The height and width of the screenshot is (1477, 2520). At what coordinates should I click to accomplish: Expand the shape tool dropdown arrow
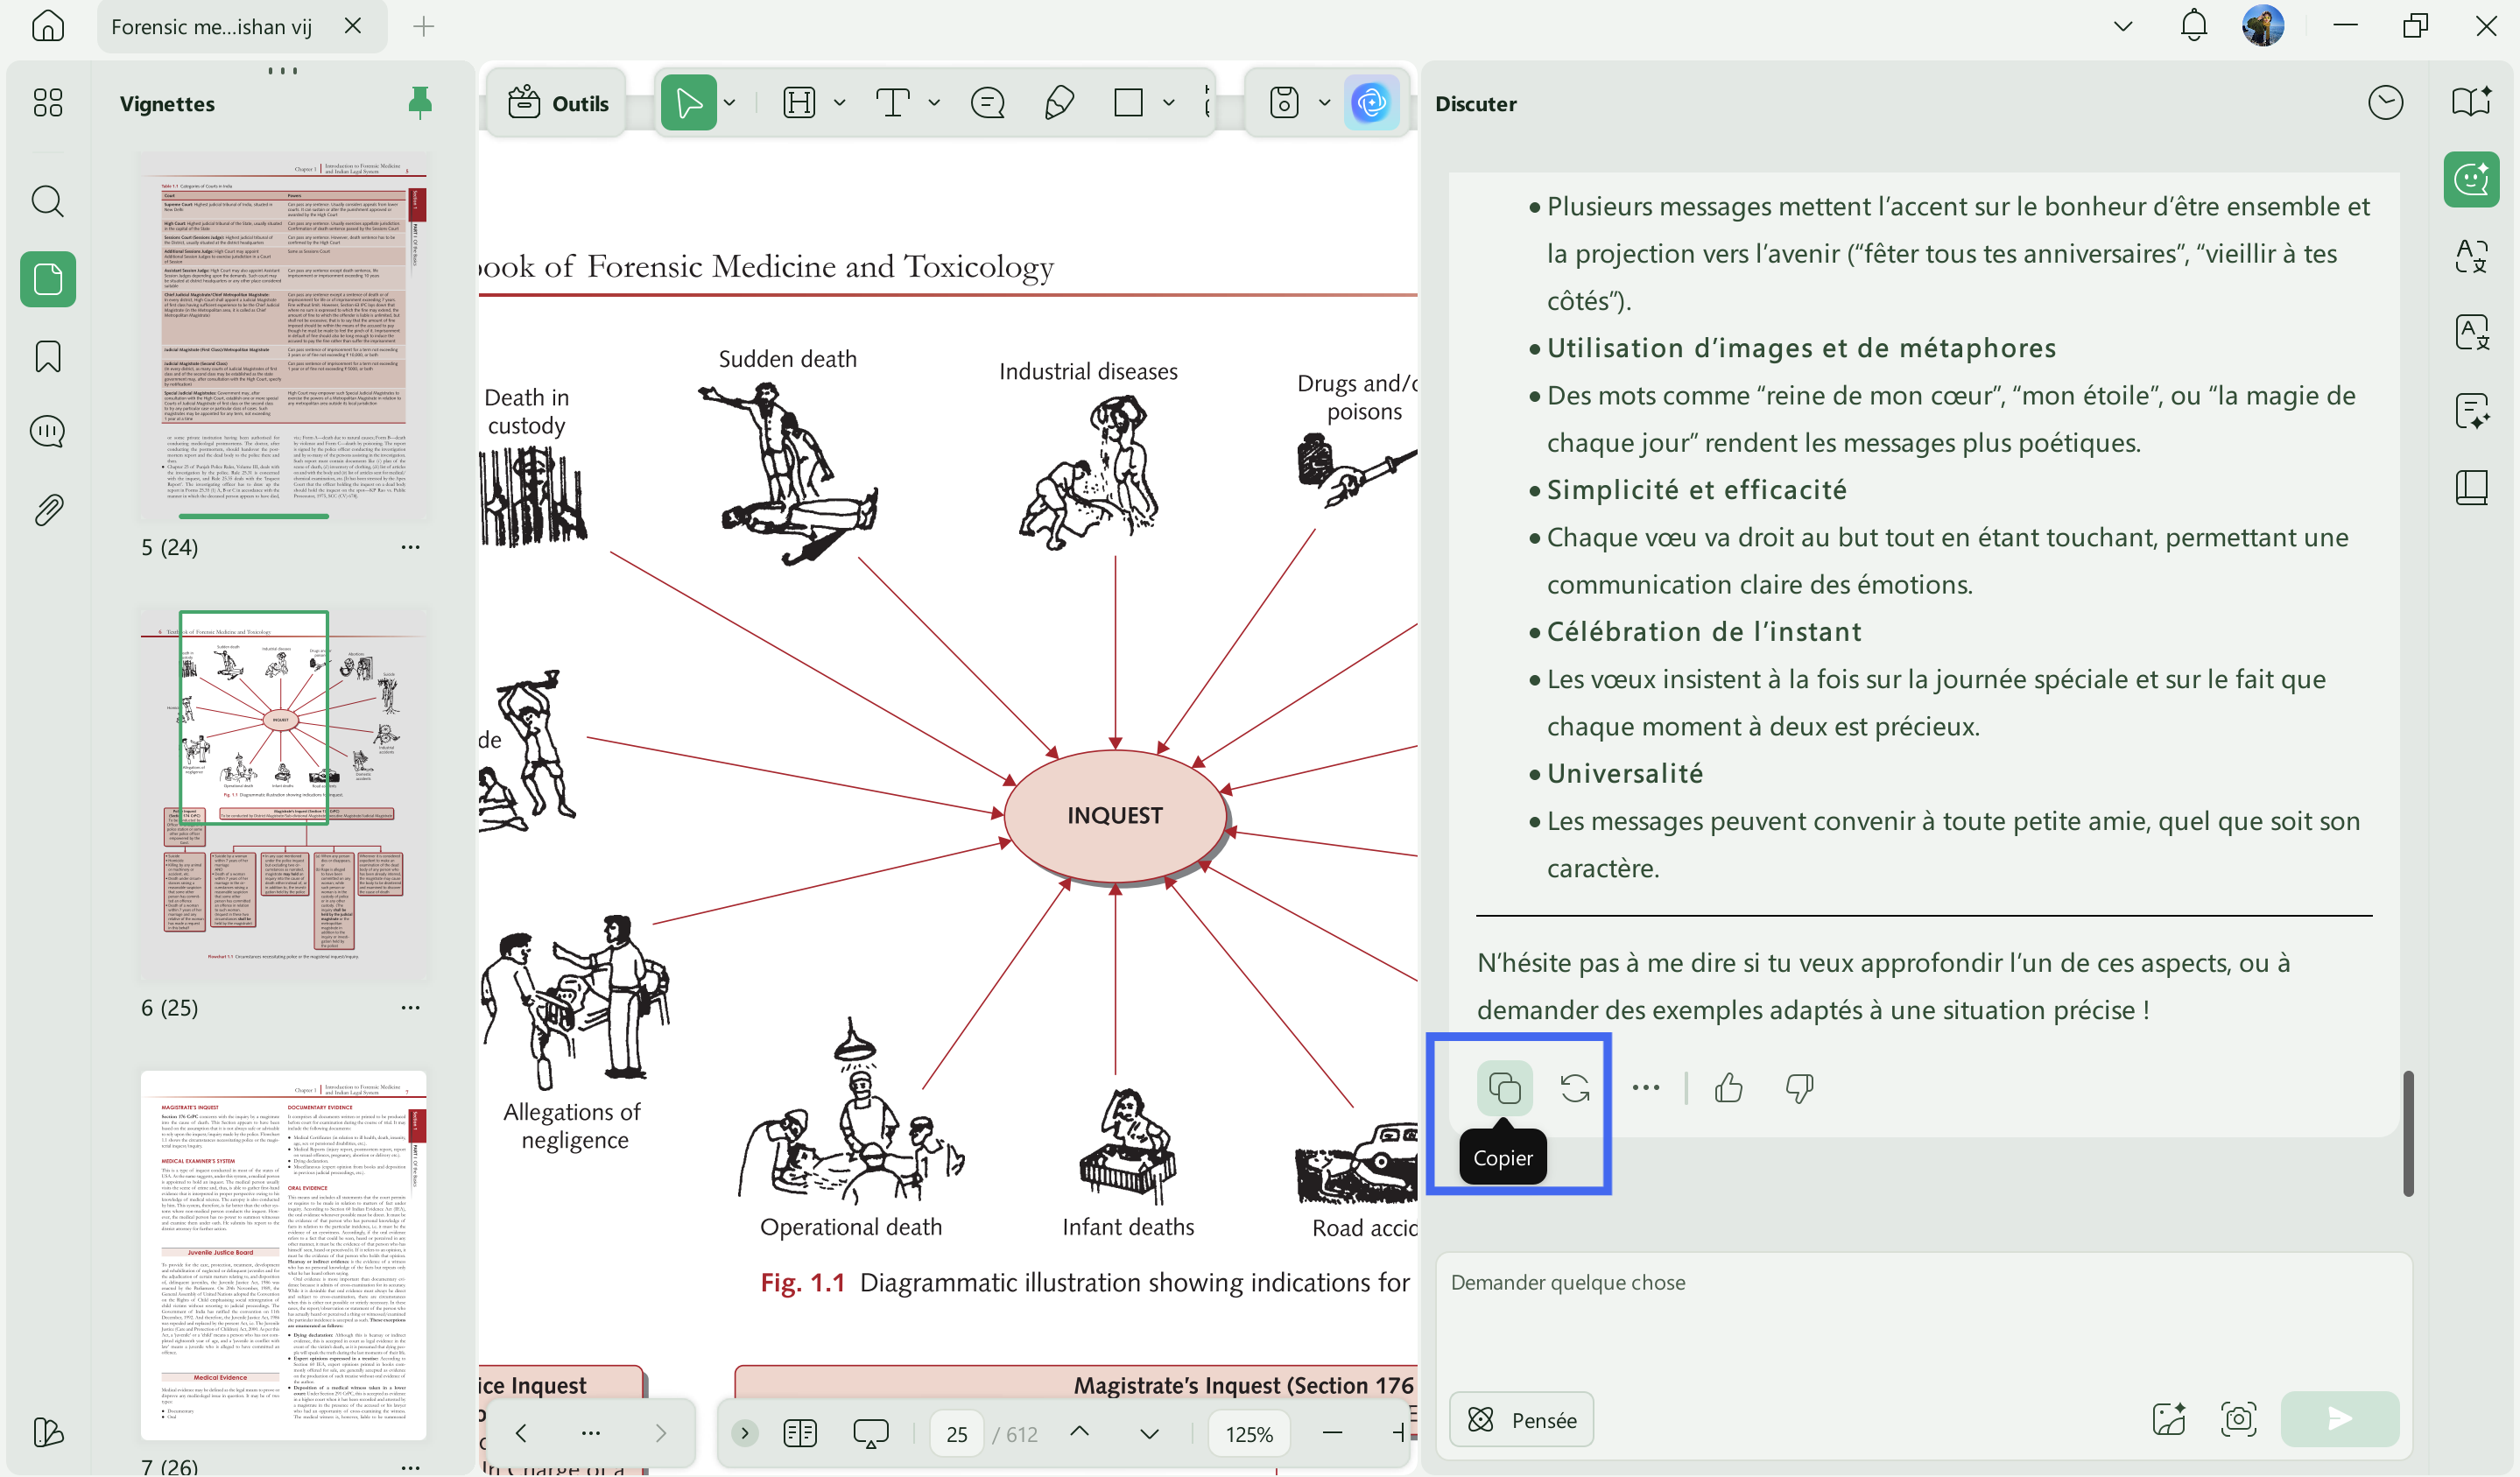tap(1169, 102)
